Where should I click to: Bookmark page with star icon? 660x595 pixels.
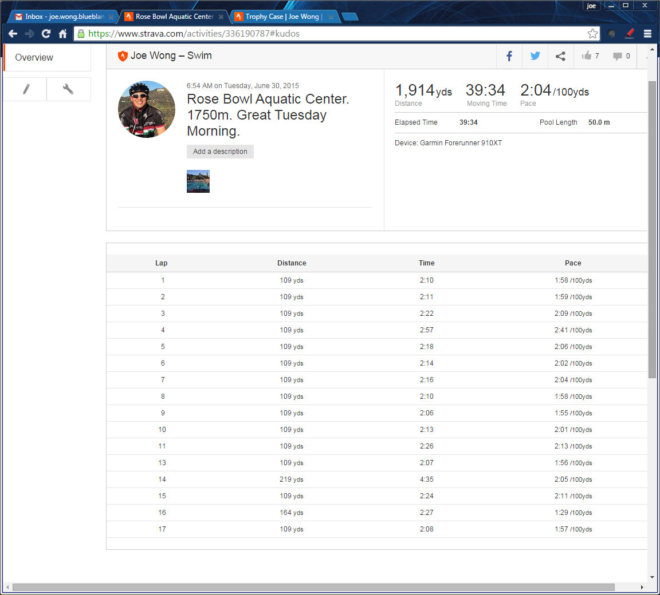(x=592, y=34)
